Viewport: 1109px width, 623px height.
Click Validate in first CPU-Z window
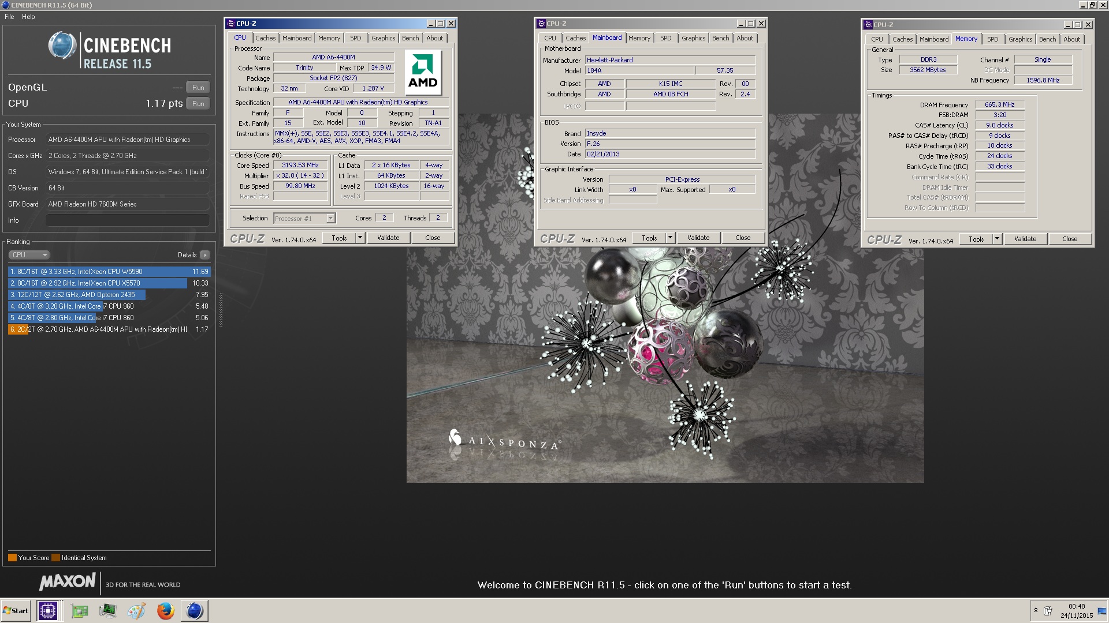coord(388,238)
